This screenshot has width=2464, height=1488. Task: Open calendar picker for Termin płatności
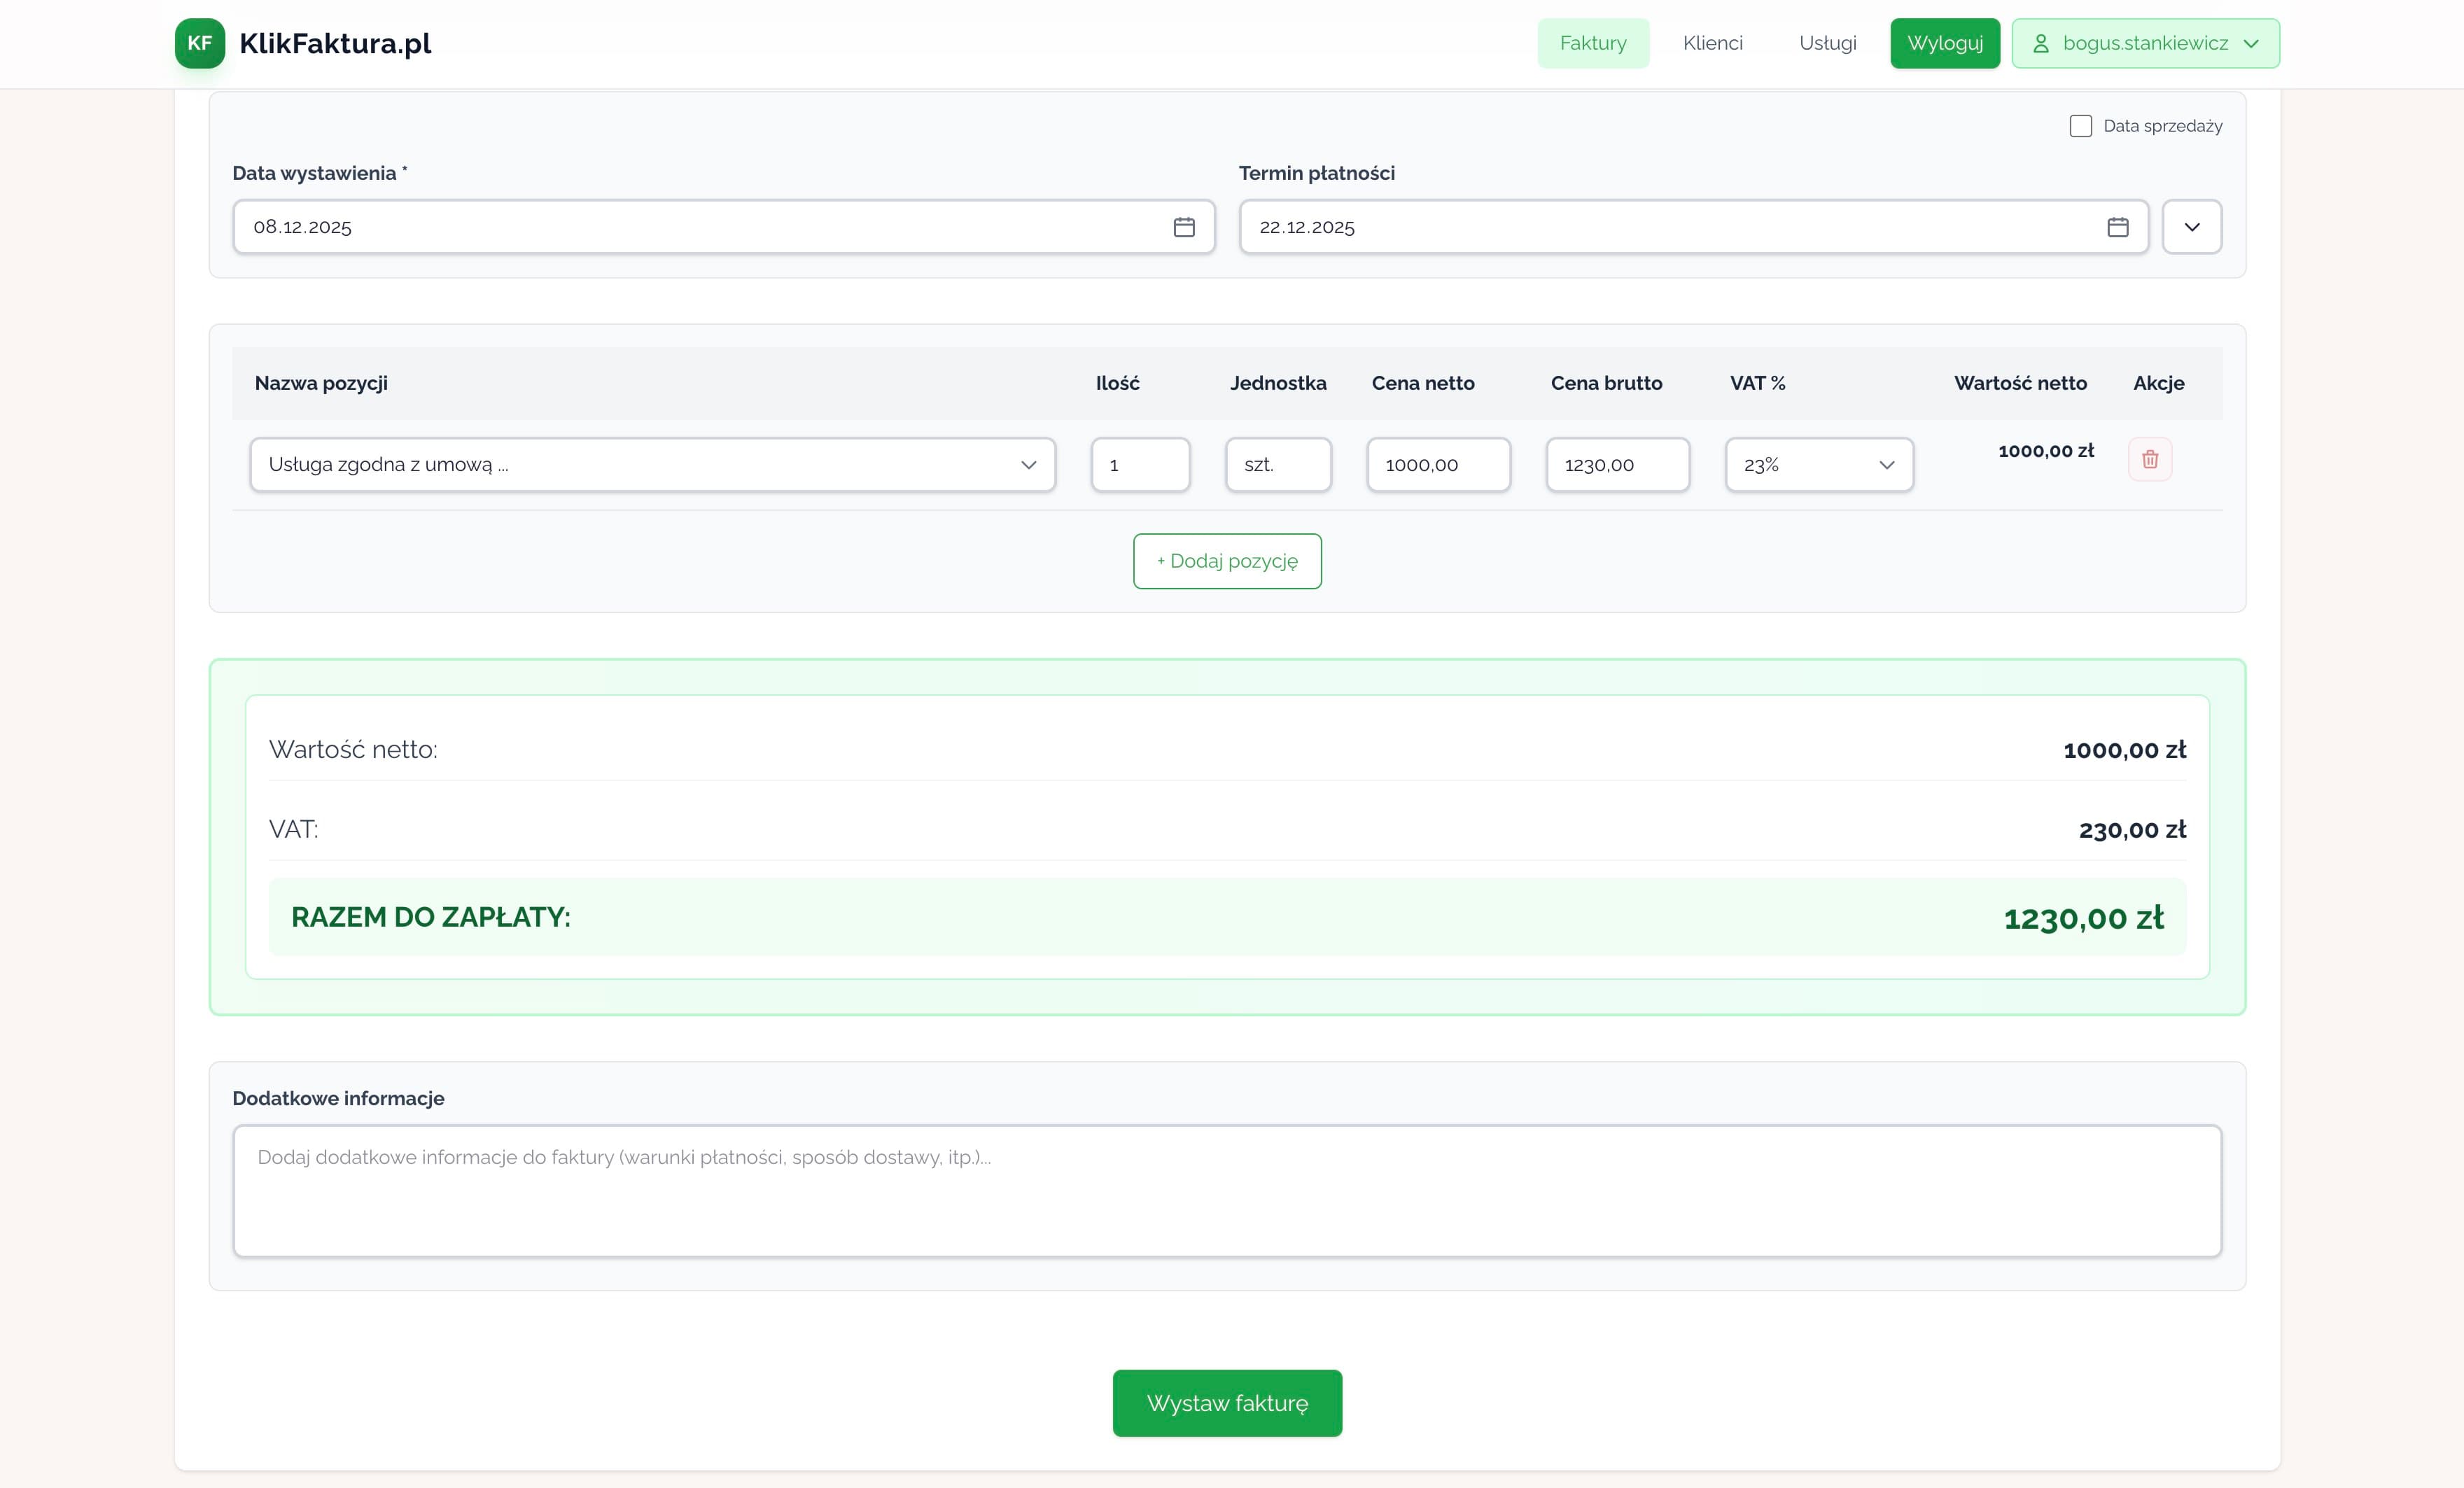[2117, 227]
